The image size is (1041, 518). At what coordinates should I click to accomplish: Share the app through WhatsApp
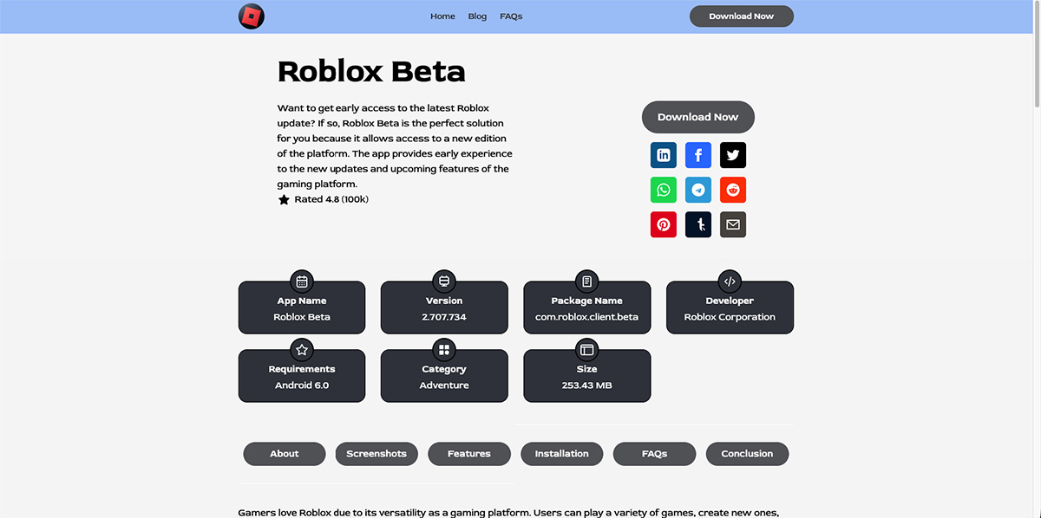(663, 189)
